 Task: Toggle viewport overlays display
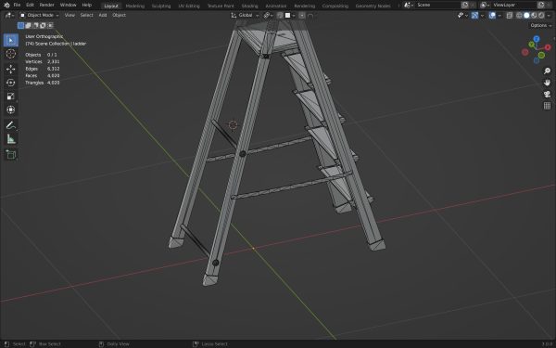492,15
